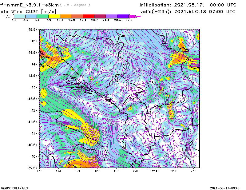Click the salmon 13.8–17.1 legend swatch

(77, 16)
